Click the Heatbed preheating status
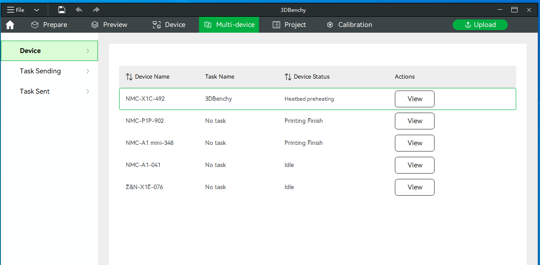The height and width of the screenshot is (265, 540). point(309,99)
